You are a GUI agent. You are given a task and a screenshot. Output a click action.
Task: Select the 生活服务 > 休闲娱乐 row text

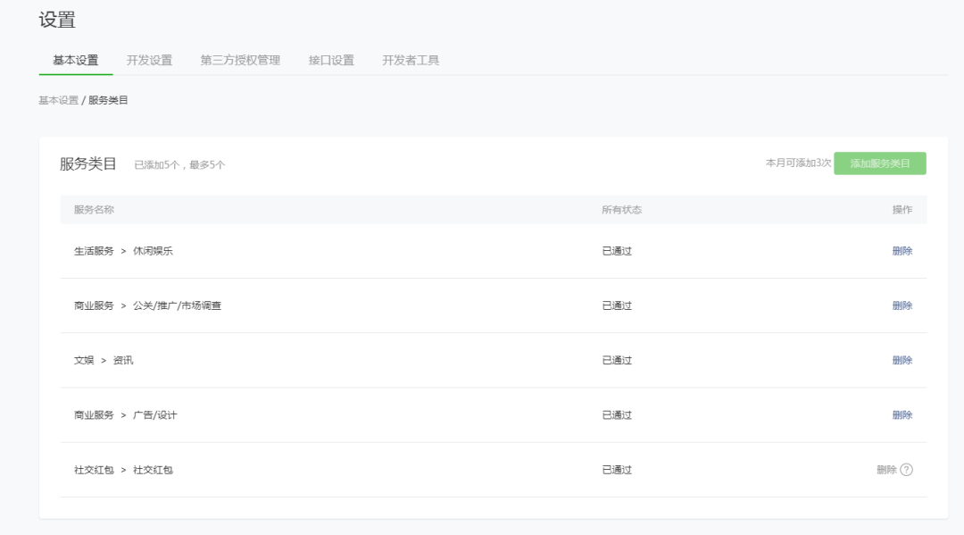123,251
